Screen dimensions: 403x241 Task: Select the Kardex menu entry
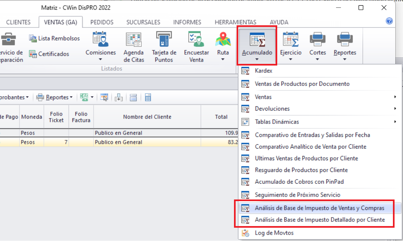263,70
